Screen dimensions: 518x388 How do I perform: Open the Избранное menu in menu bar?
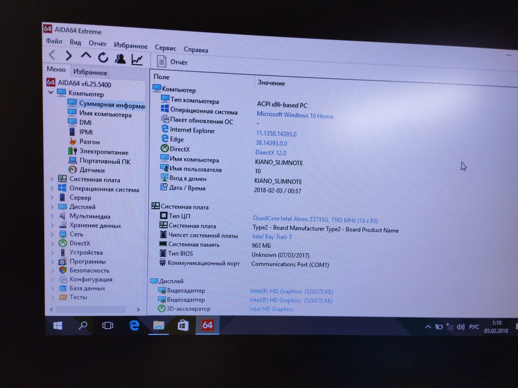click(x=131, y=46)
